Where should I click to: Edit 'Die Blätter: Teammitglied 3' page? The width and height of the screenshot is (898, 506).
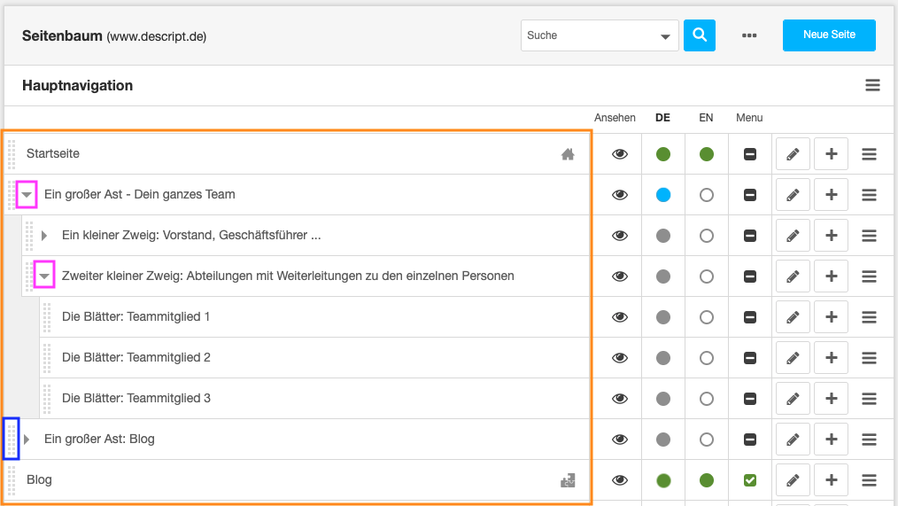point(793,398)
